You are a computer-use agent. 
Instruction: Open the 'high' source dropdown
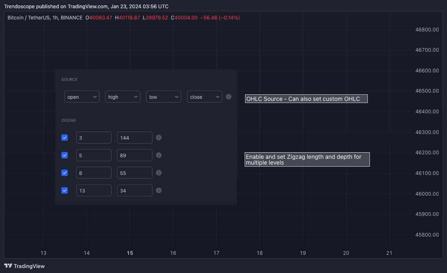123,97
